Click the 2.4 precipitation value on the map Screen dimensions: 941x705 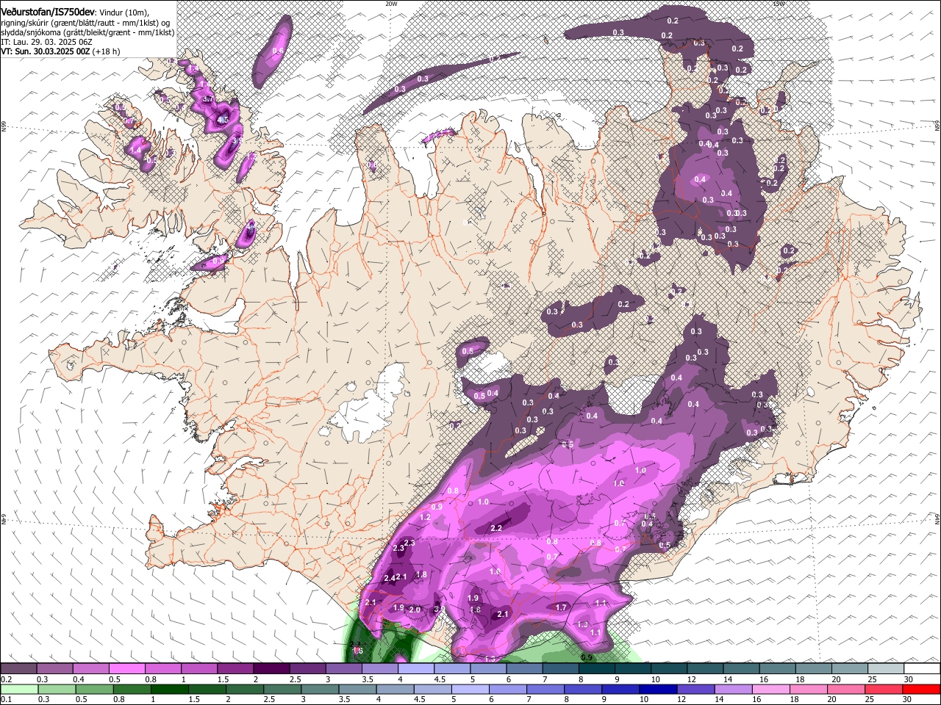[389, 577]
